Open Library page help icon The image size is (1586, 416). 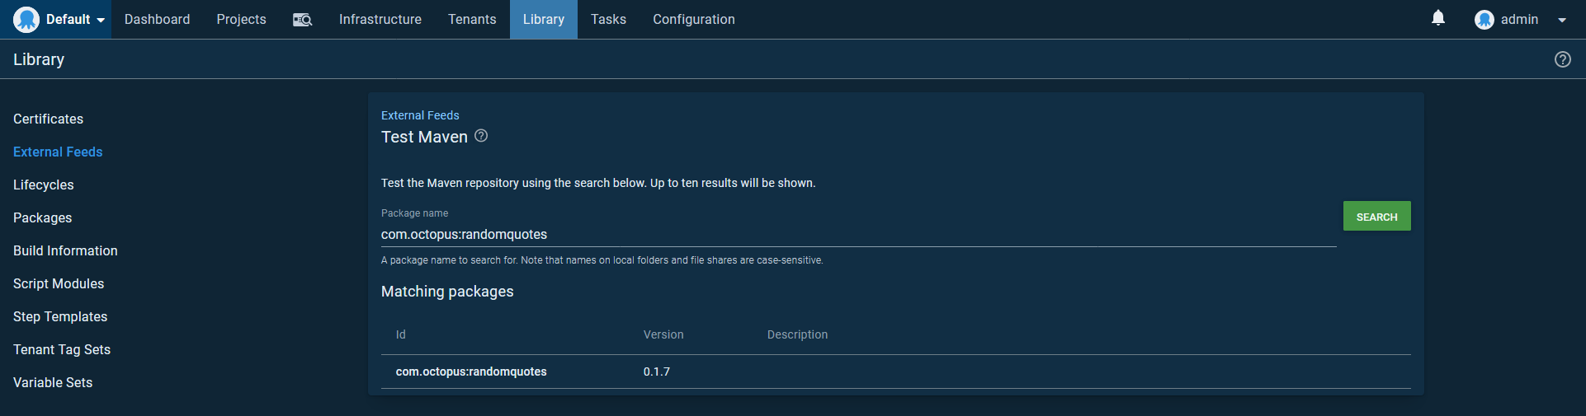coord(1562,59)
